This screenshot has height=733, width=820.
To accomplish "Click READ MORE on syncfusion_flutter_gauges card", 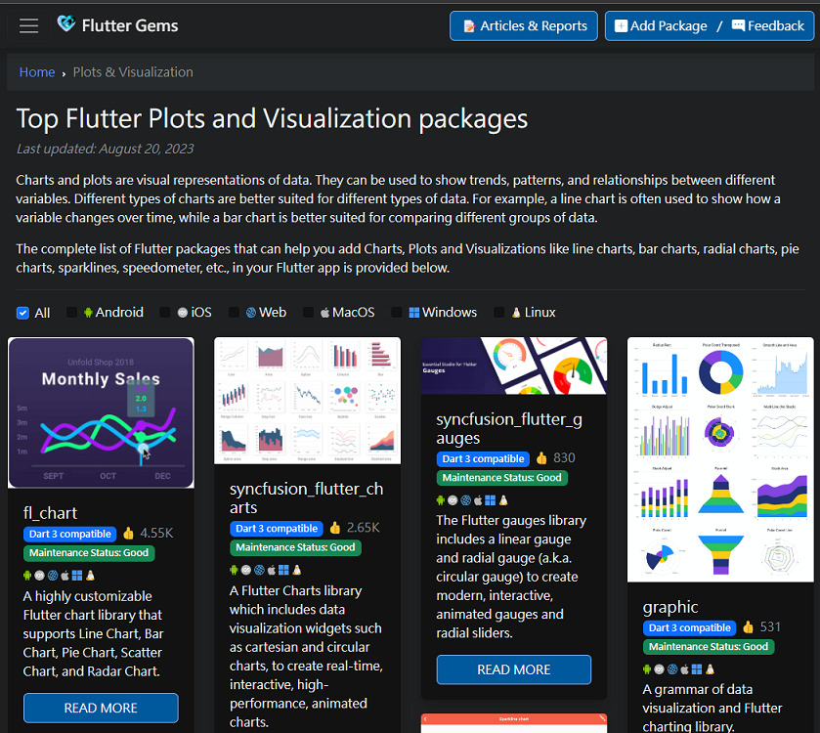I will pyautogui.click(x=514, y=669).
